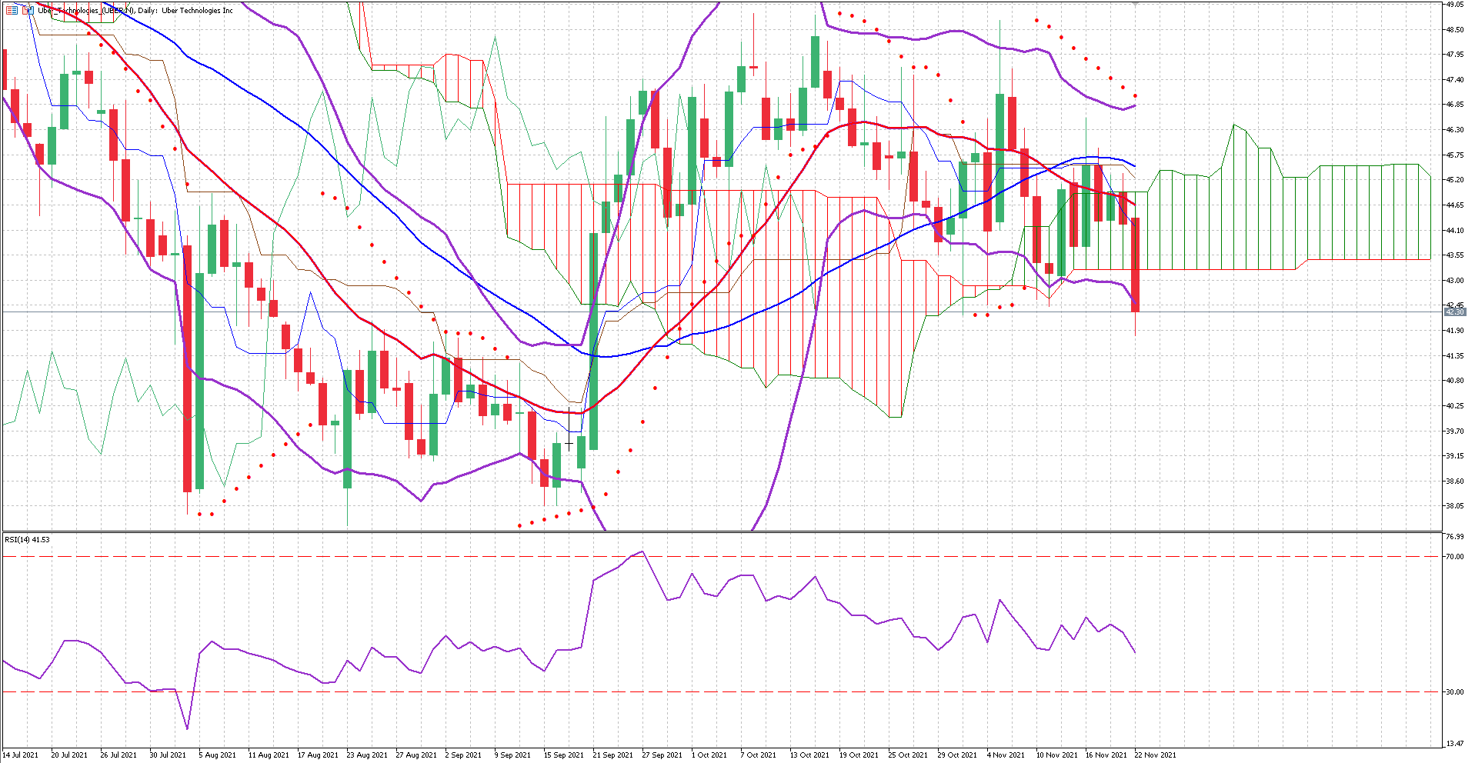Image resolution: width=1475 pixels, height=763 pixels.
Task: Click the 76.99 RSI scale maximum label
Action: click(x=1454, y=536)
